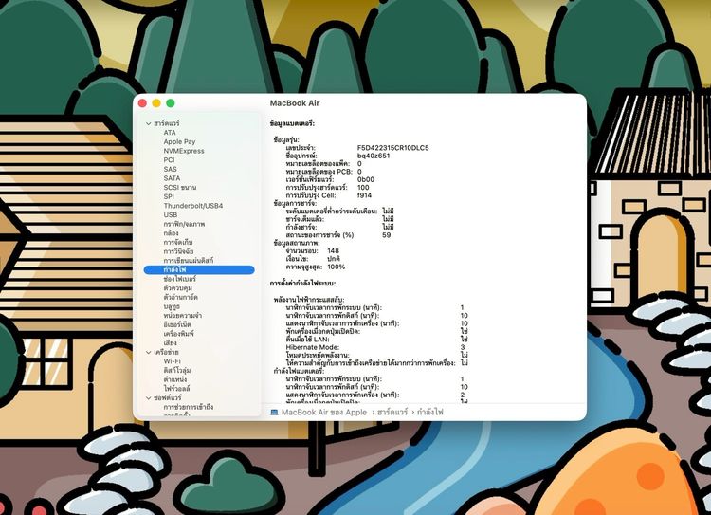
Task: Select USB in the sidebar
Action: pos(171,214)
